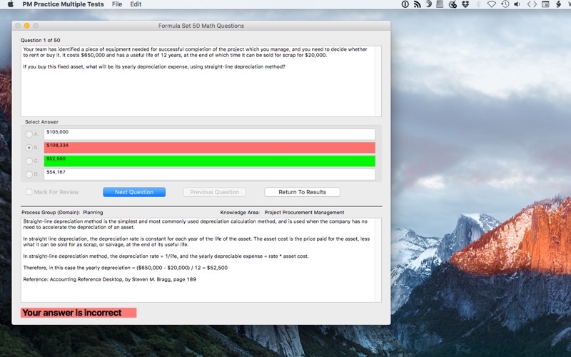Image resolution: width=571 pixels, height=357 pixels.
Task: Open the Edit menu
Action: click(x=136, y=4)
